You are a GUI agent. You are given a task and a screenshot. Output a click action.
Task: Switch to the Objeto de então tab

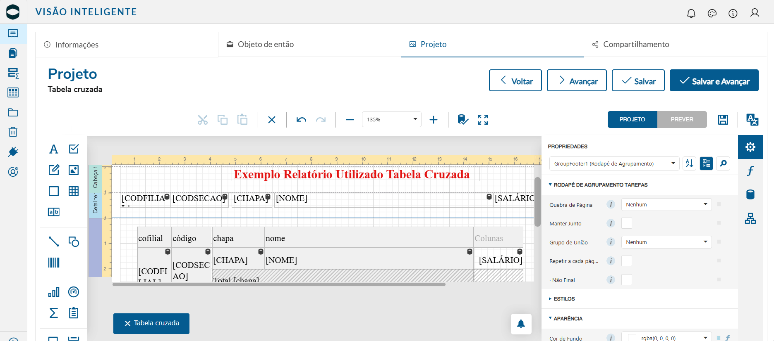tap(310, 45)
